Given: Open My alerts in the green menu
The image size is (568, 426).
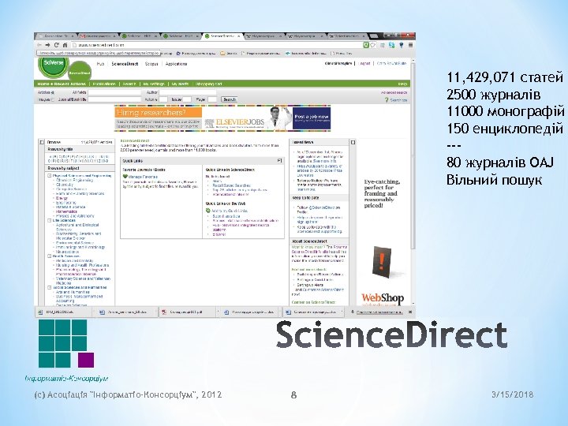Looking at the screenshot, I should click(x=180, y=84).
